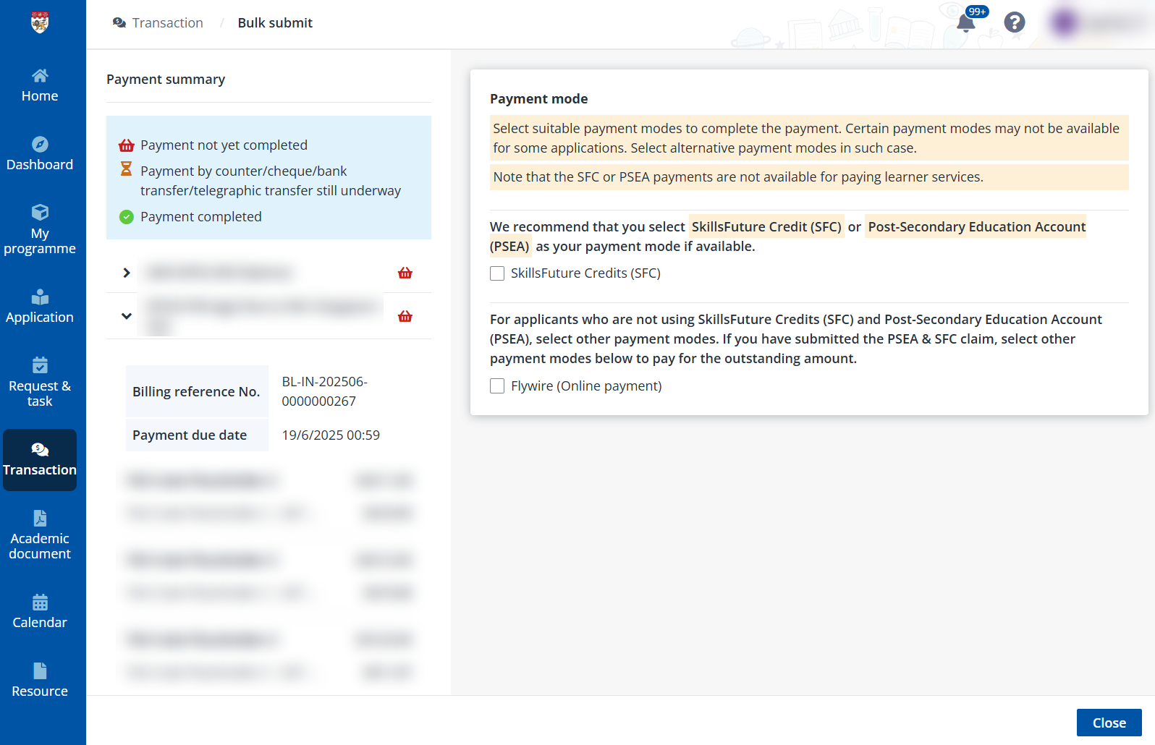Click Billing reference No. label

point(196,392)
